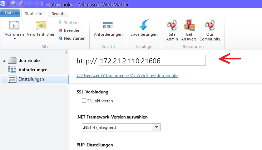This screenshot has width=262, height=150.
Task: Select dotnetnuke site in the sidebar
Action: (x=29, y=61)
